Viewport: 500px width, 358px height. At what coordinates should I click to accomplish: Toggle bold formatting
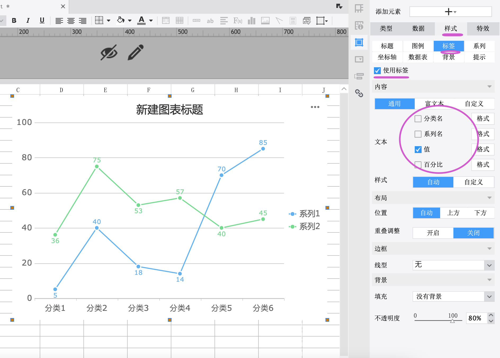point(14,21)
